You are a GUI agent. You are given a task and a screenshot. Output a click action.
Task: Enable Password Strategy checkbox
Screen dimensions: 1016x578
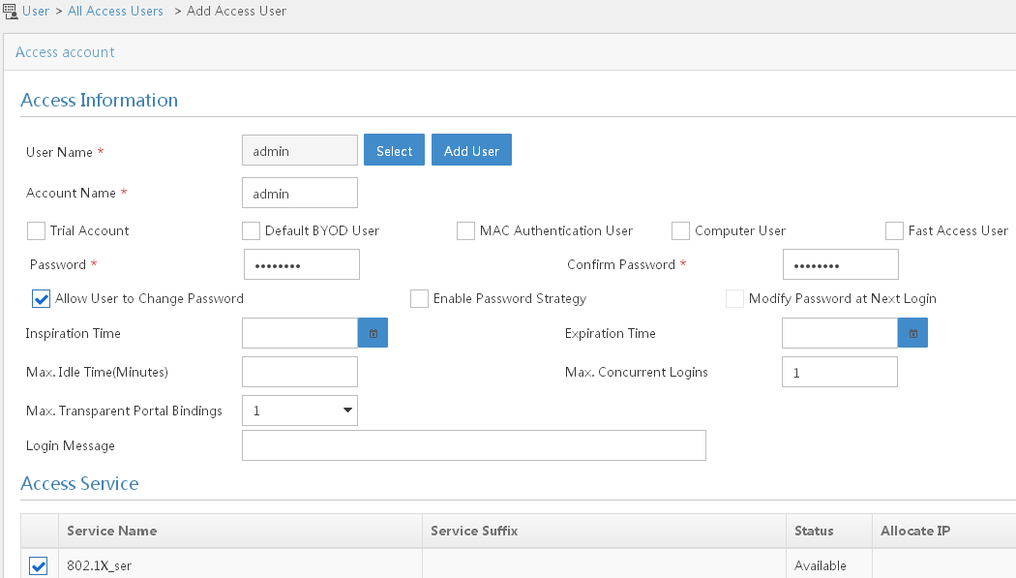(419, 299)
